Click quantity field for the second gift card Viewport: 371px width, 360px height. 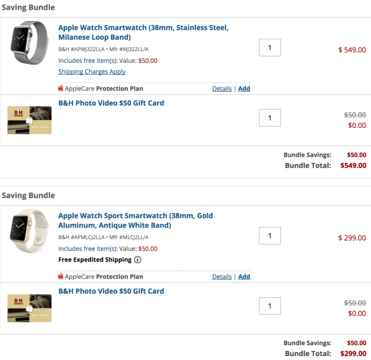click(270, 306)
